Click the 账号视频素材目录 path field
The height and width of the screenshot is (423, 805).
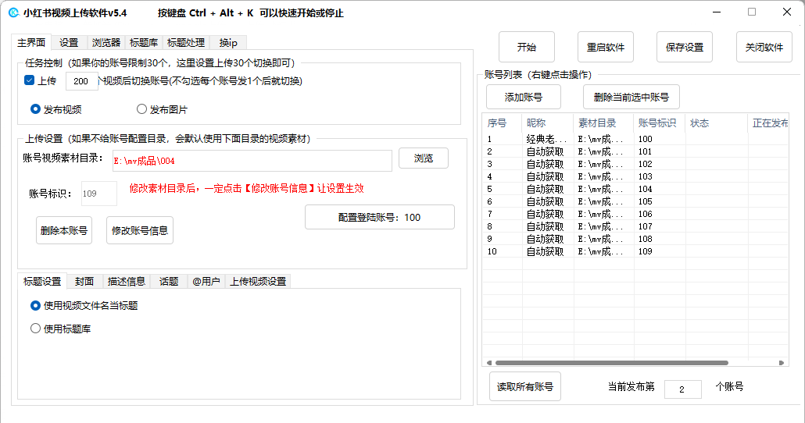coord(250,161)
